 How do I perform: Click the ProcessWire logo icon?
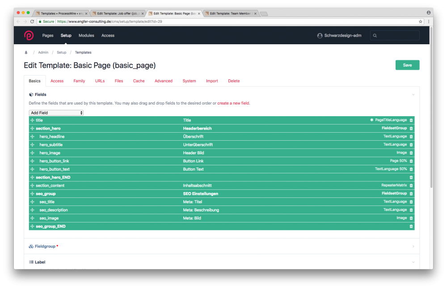click(x=29, y=35)
